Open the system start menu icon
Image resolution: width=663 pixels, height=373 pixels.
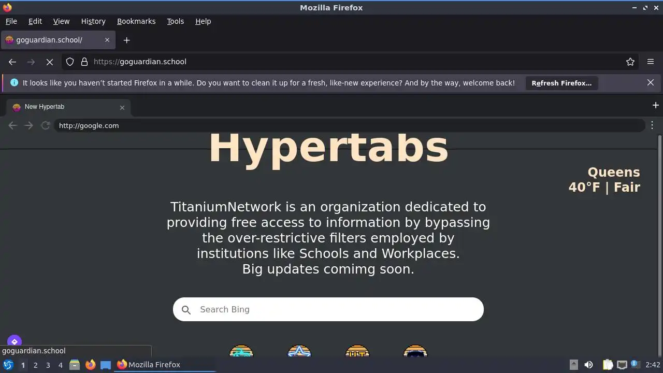point(8,365)
